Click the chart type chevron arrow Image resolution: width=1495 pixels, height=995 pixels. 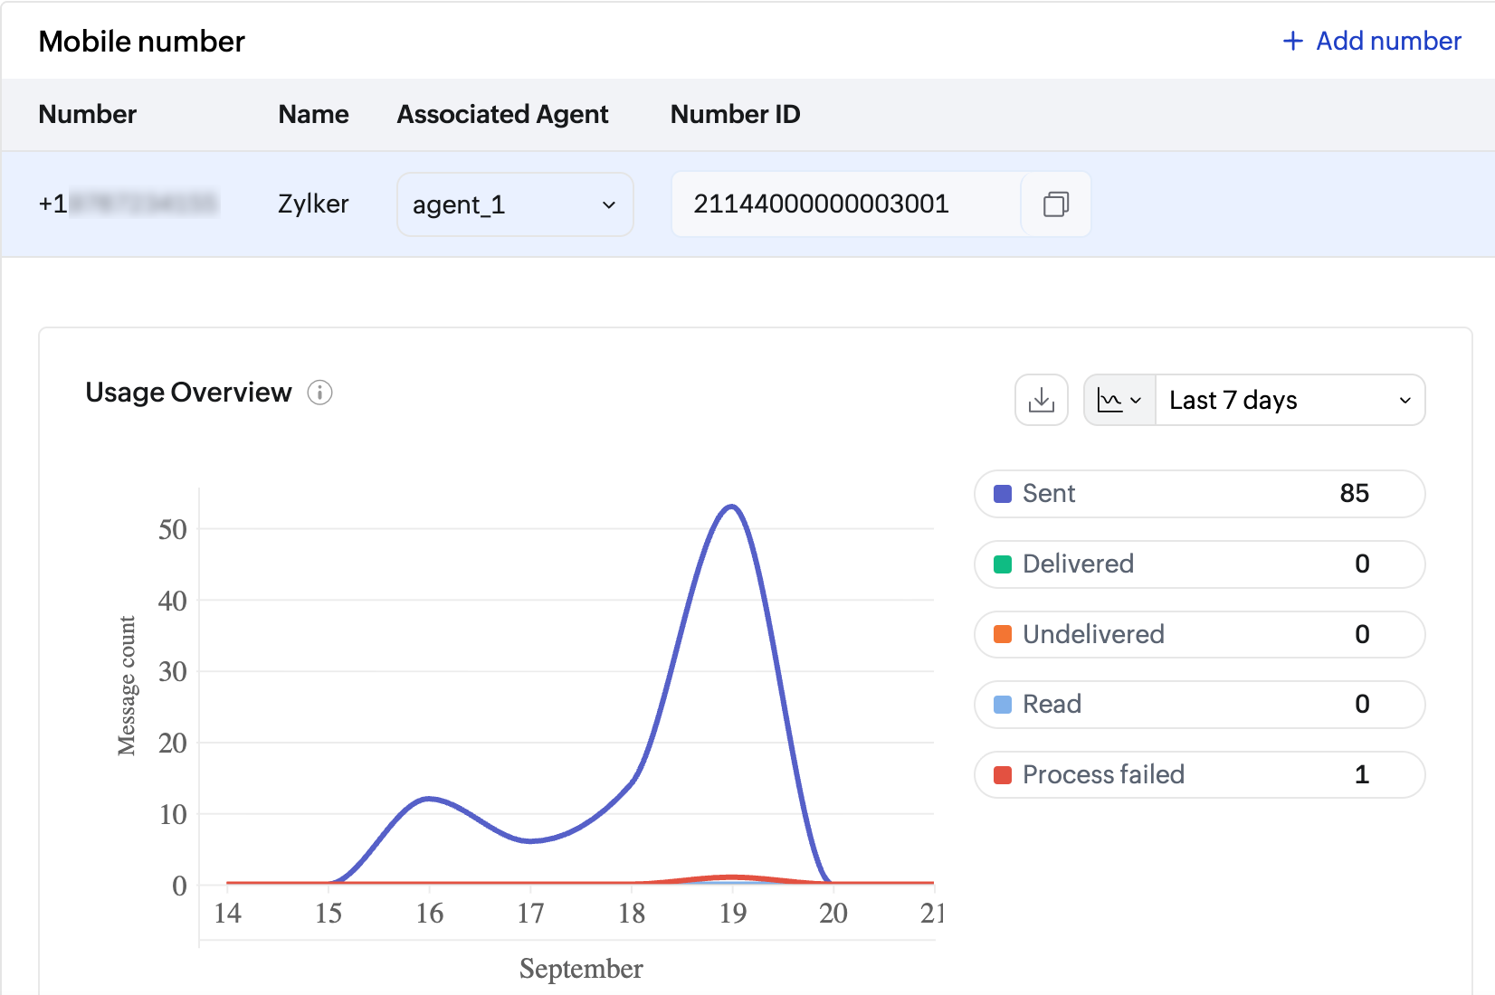[1136, 401]
